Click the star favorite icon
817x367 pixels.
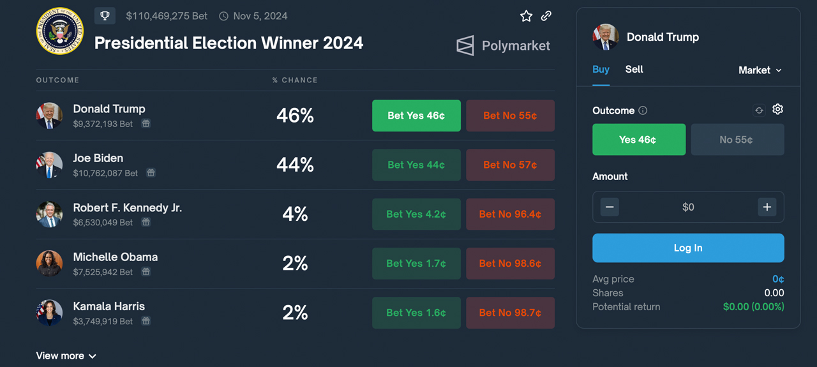click(x=526, y=16)
